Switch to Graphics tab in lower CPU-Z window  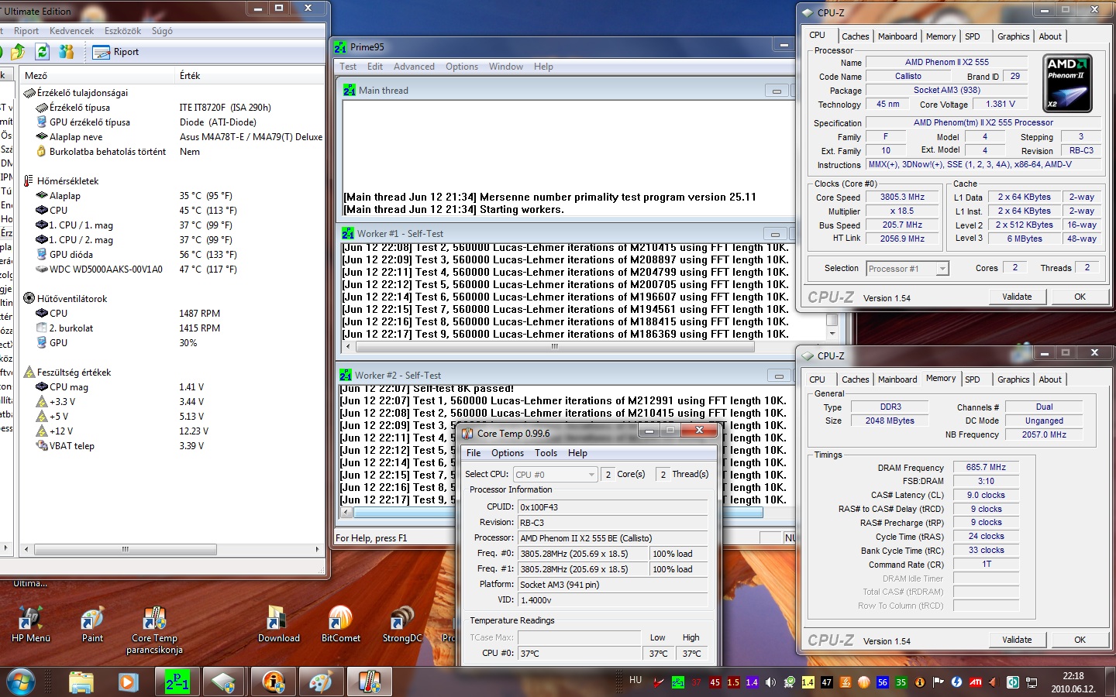[1013, 379]
